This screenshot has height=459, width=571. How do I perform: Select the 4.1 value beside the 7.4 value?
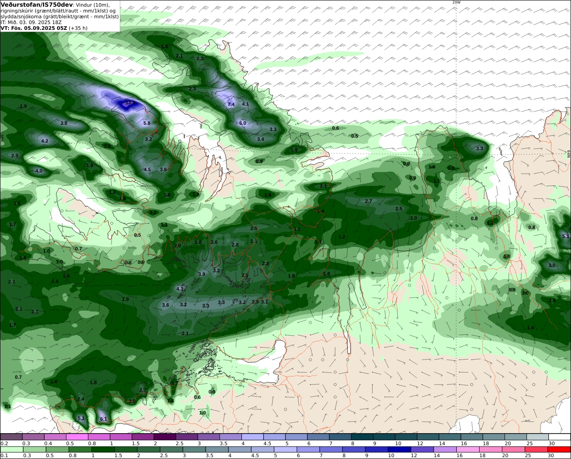click(245, 104)
